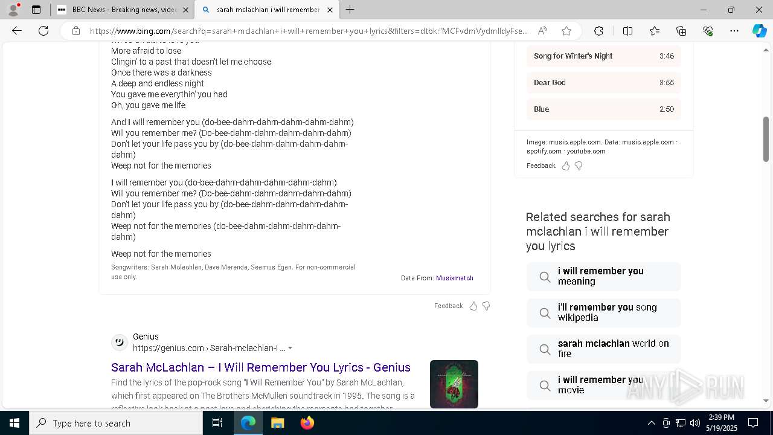The image size is (773, 435).
Task: Add this page to favorites star
Action: [x=566, y=31]
